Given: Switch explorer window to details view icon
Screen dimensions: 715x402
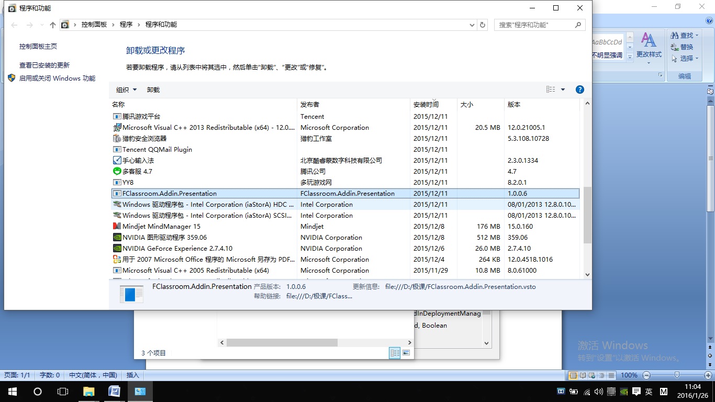Looking at the screenshot, I should (395, 353).
